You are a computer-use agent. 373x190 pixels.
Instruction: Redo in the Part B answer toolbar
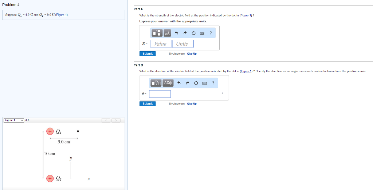click(x=188, y=83)
